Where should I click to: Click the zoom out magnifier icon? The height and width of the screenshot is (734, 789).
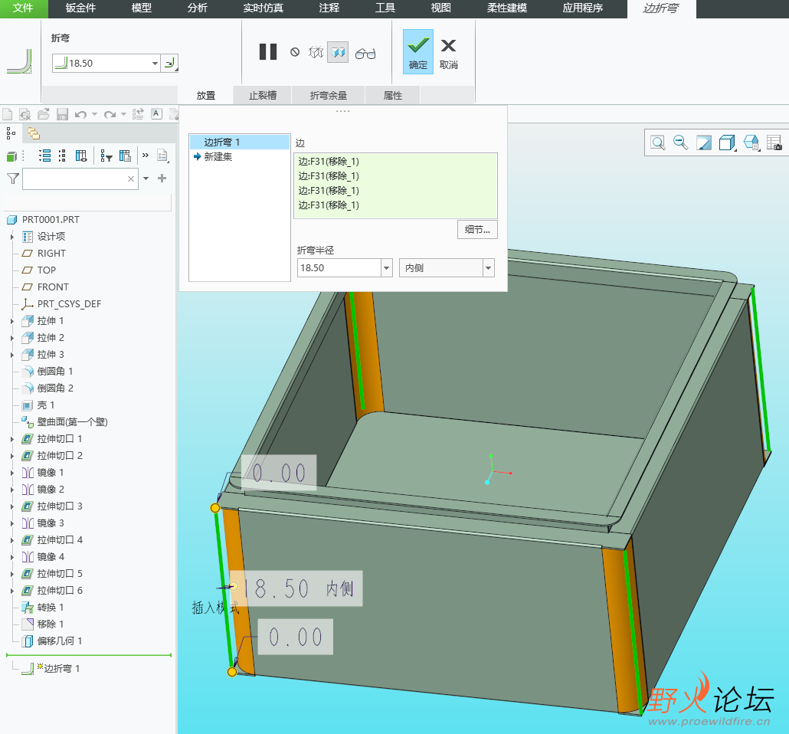click(680, 143)
